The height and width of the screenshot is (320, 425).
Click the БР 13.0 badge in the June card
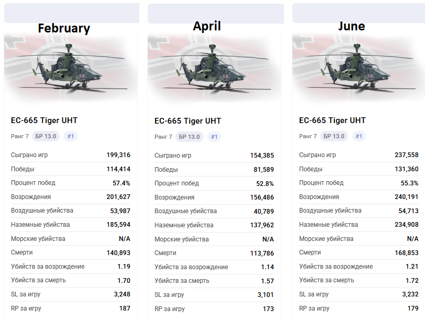point(334,136)
